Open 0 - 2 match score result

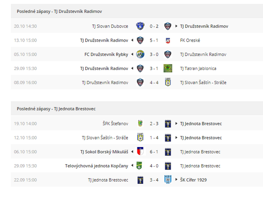click(154, 26)
